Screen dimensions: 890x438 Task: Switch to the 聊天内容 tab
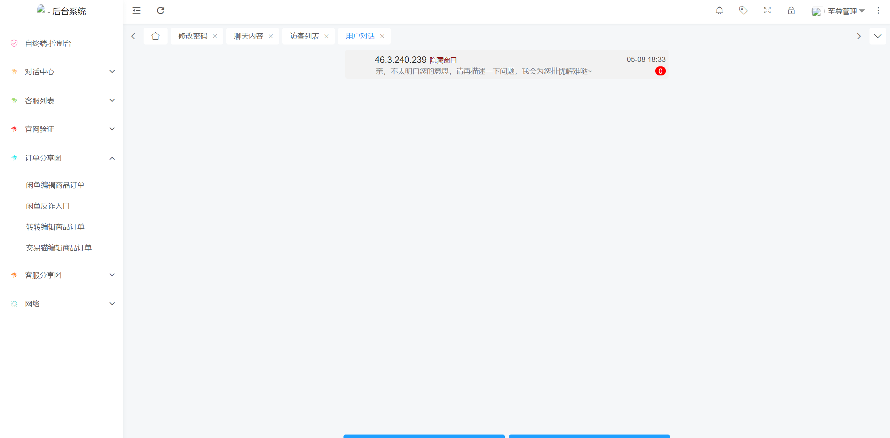coord(249,36)
